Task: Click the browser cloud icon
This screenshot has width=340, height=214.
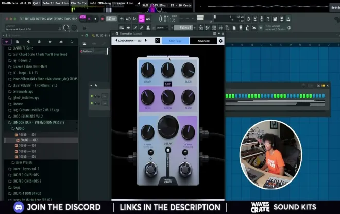Action: pos(61,42)
